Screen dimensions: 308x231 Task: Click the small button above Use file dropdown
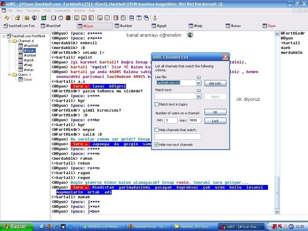pyautogui.click(x=199, y=77)
